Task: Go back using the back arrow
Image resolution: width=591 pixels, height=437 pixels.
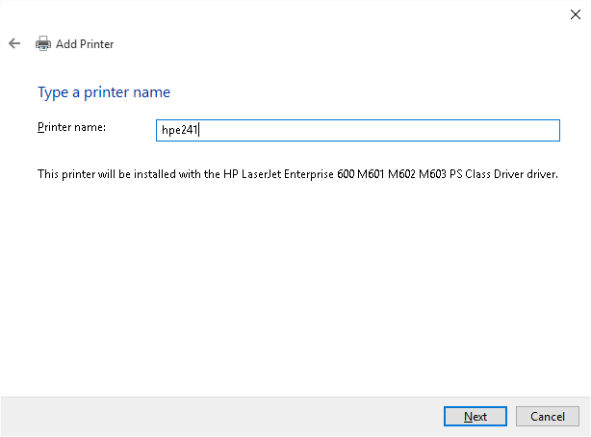Action: (14, 43)
